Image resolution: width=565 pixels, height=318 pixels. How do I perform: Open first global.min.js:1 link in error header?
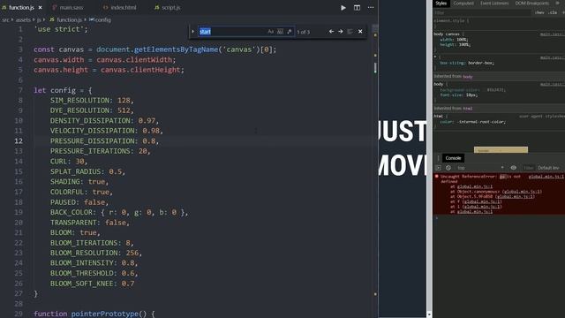[546, 177]
